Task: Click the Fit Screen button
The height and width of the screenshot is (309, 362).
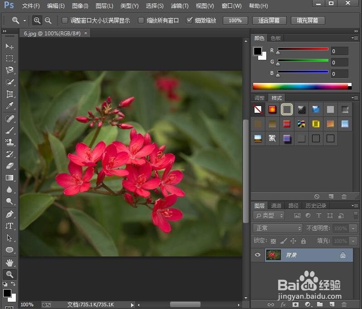Action: click(x=269, y=20)
